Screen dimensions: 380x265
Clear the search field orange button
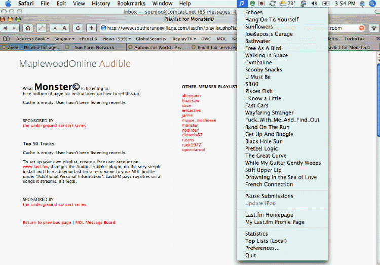tap(362, 28)
